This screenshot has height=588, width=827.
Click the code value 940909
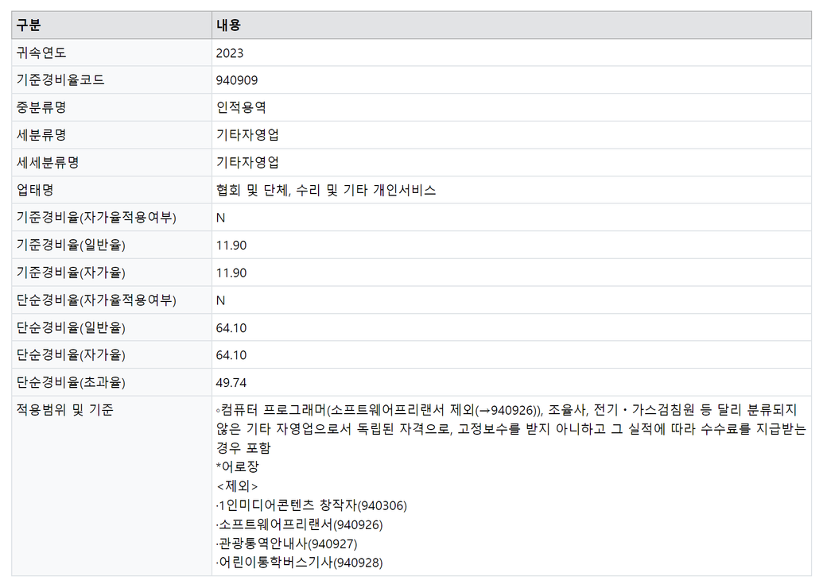pyautogui.click(x=237, y=80)
